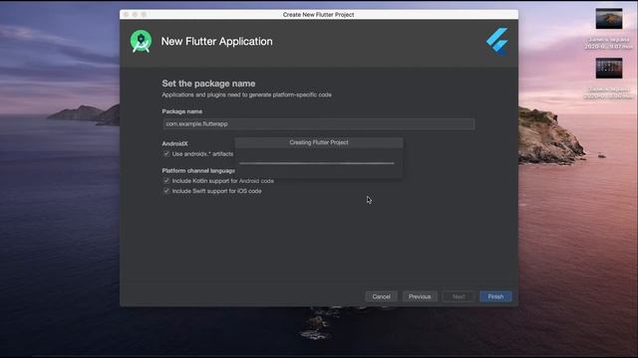Viewport: 638px width, 358px height.
Task: Go back with the Previous button
Action: pyautogui.click(x=420, y=296)
